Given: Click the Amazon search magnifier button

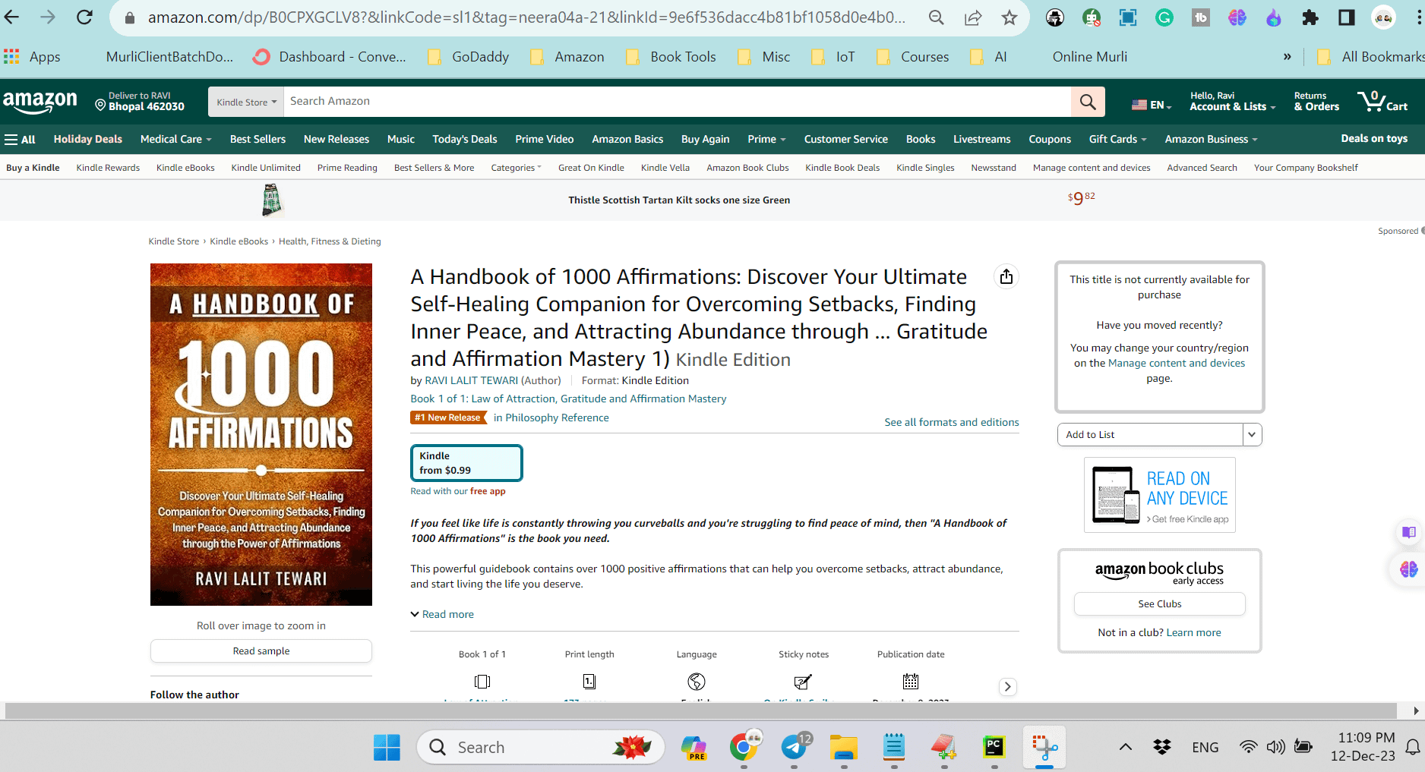Looking at the screenshot, I should coord(1088,102).
